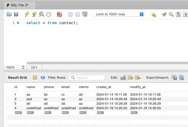Commit transaction with checkmark icon
The image size is (188, 127).
point(70,14)
